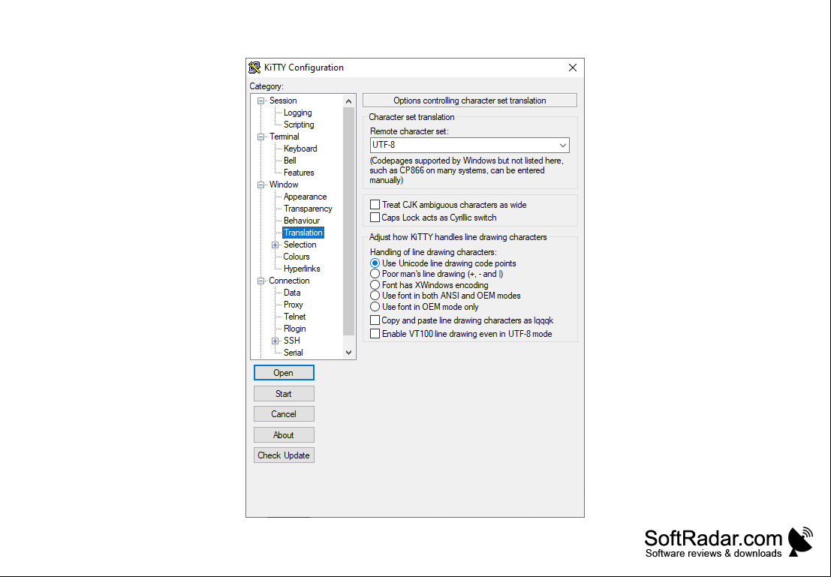Click the Options controlling character set translation header
This screenshot has width=831, height=577.
pos(470,101)
